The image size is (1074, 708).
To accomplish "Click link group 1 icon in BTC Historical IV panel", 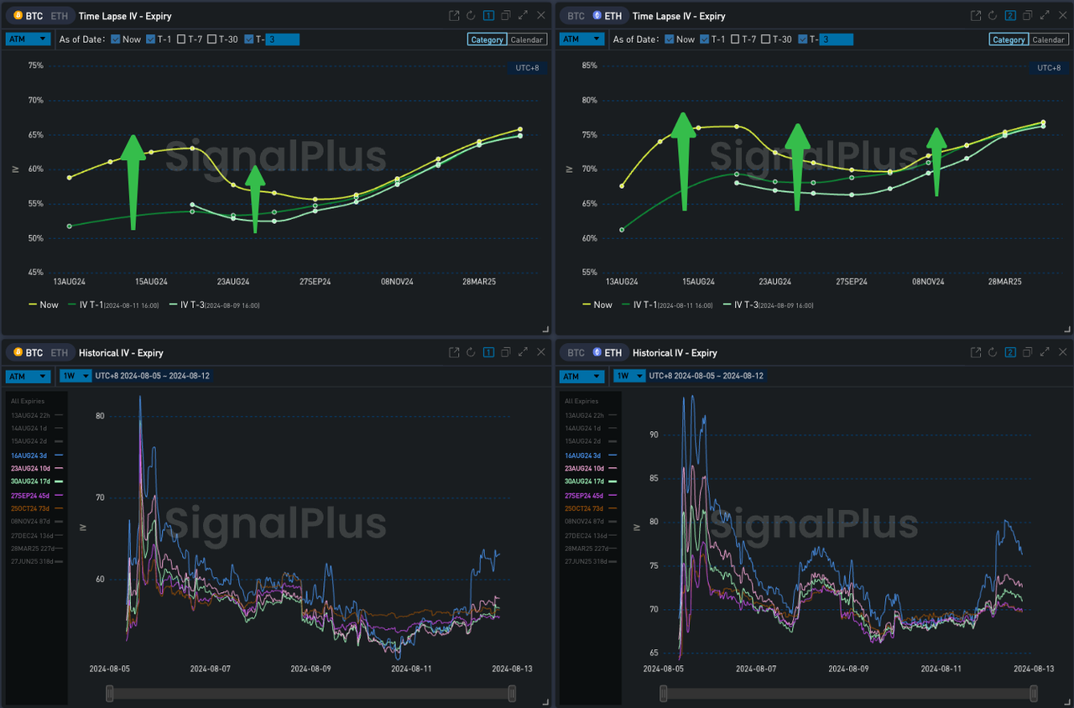I will click(x=489, y=352).
